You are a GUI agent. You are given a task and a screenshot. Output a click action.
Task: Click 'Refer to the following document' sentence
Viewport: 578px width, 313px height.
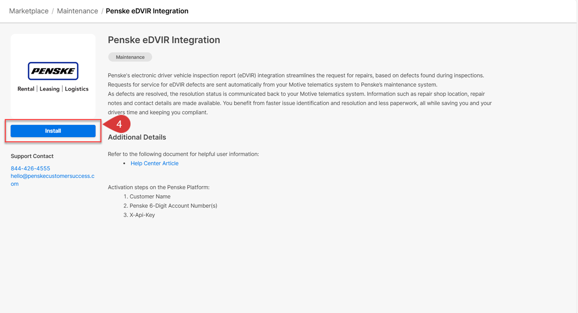click(183, 154)
